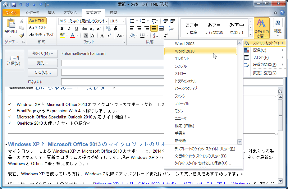Switch to the オプション tab

coord(71,13)
